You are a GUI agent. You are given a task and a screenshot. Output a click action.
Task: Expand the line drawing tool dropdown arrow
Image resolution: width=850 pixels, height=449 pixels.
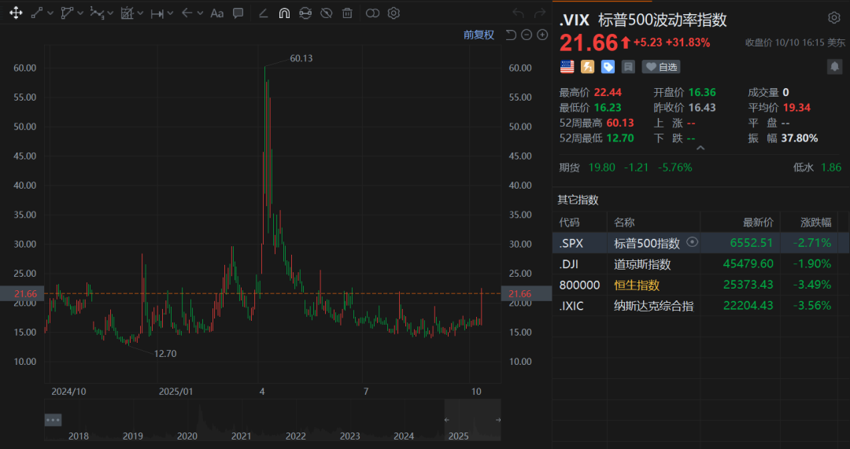tap(50, 13)
